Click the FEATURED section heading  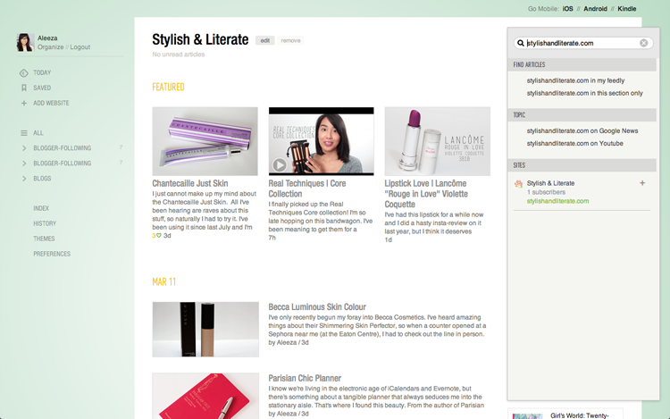168,88
